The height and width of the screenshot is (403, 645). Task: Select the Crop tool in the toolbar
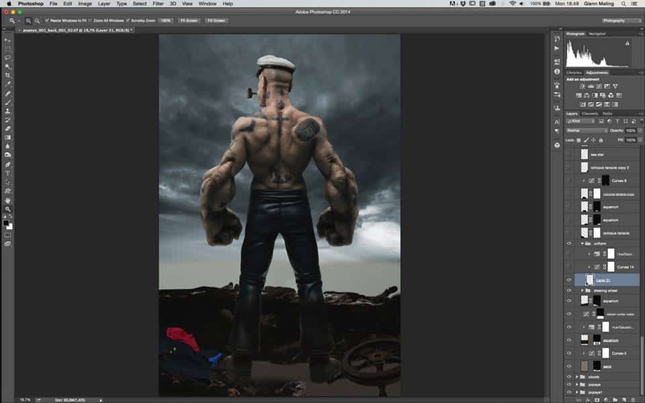click(x=8, y=75)
